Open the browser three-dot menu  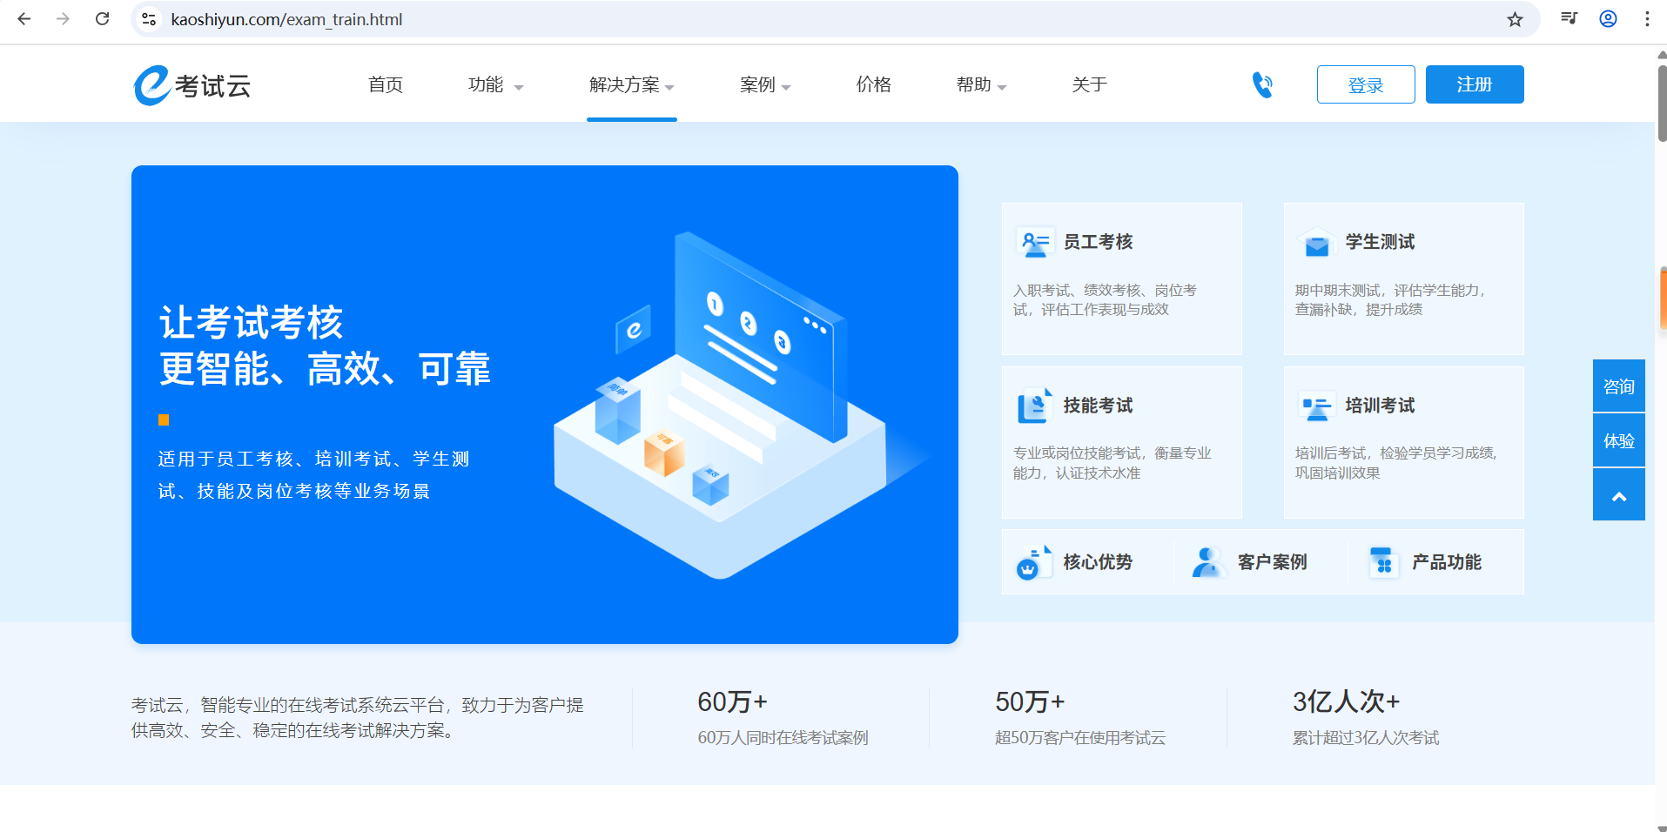(1647, 19)
